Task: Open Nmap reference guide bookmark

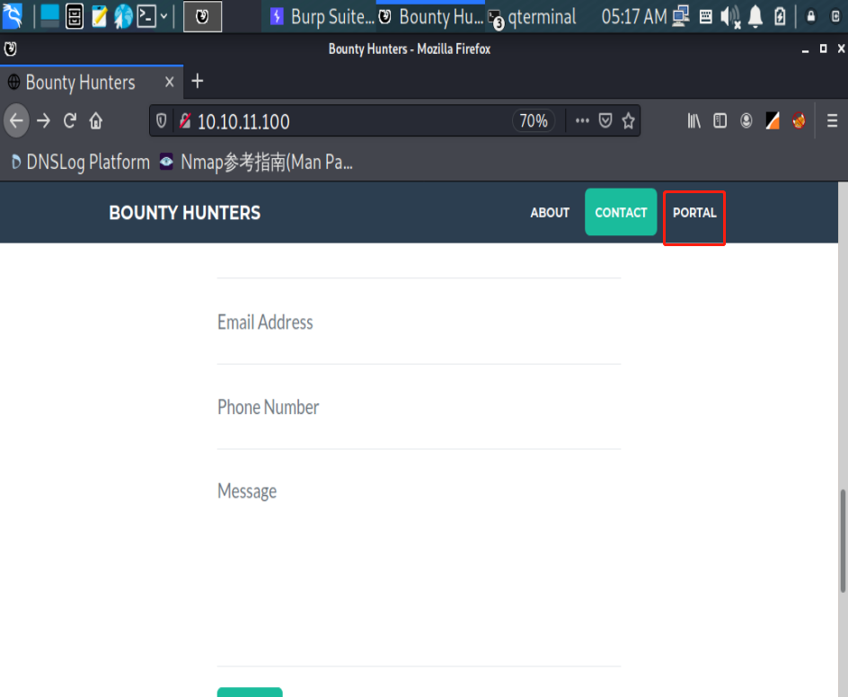Action: 256,162
